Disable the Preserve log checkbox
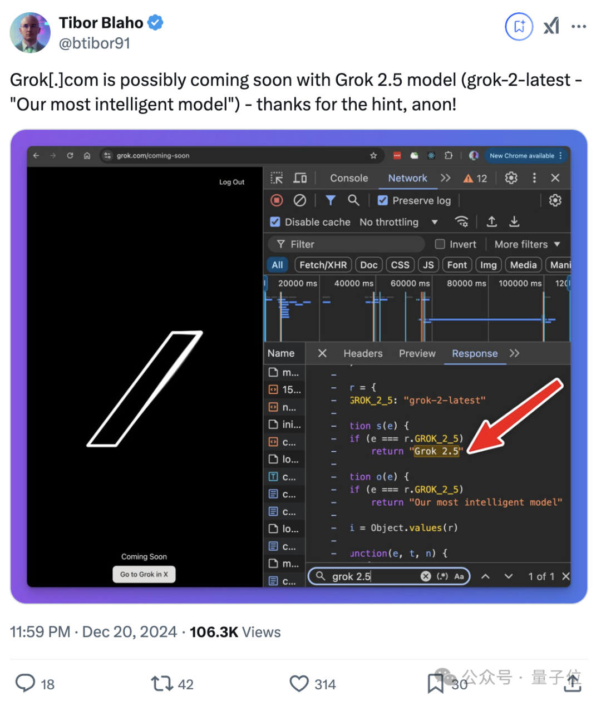 pyautogui.click(x=383, y=200)
